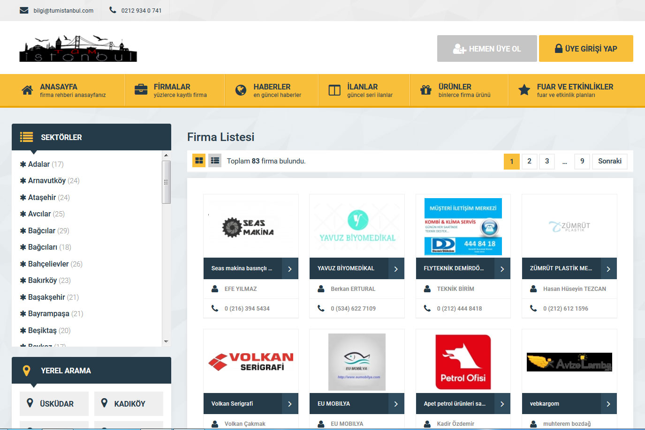Open ZÜMRÜT PLASTİK card arrow
Screen dimensions: 645x430
608,269
